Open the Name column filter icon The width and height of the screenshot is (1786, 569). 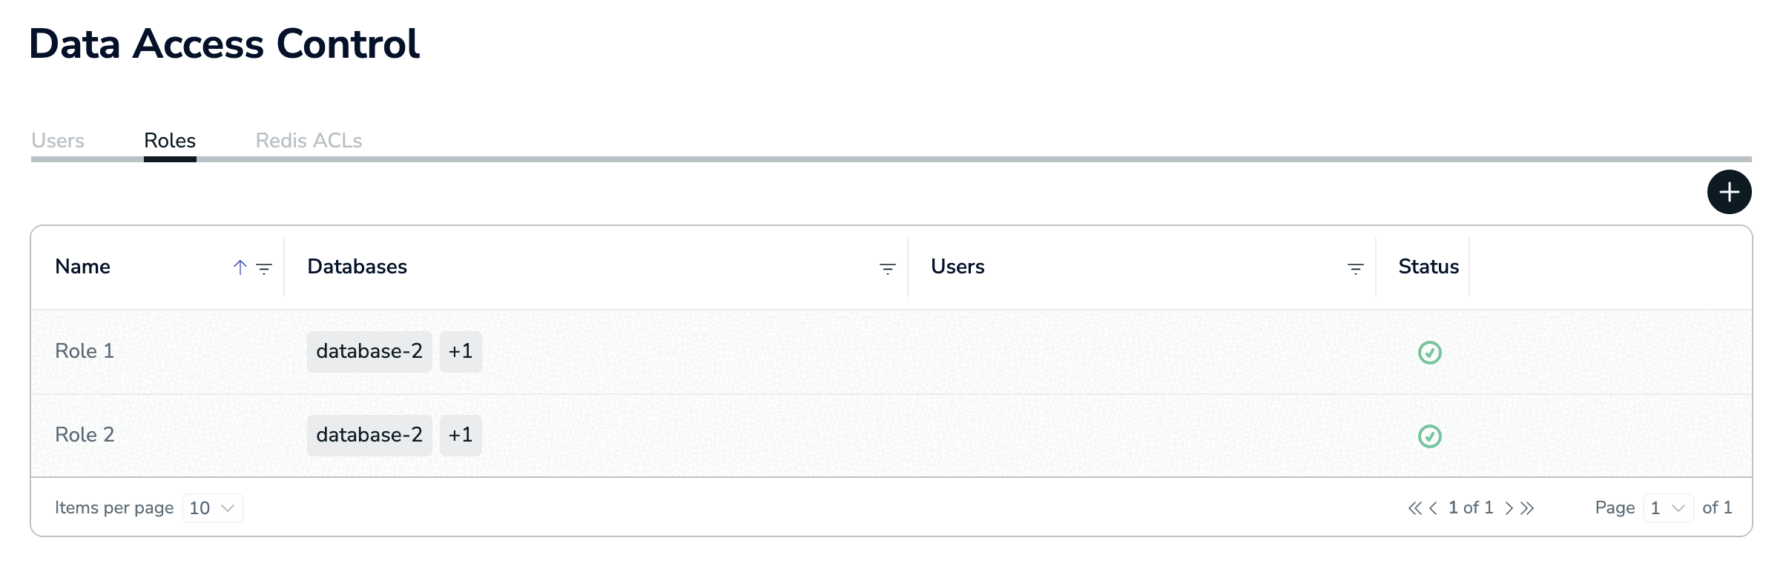pyautogui.click(x=264, y=268)
